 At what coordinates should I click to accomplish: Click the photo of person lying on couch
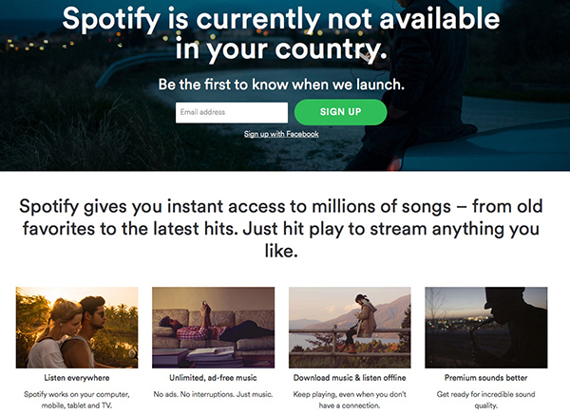[x=214, y=327]
